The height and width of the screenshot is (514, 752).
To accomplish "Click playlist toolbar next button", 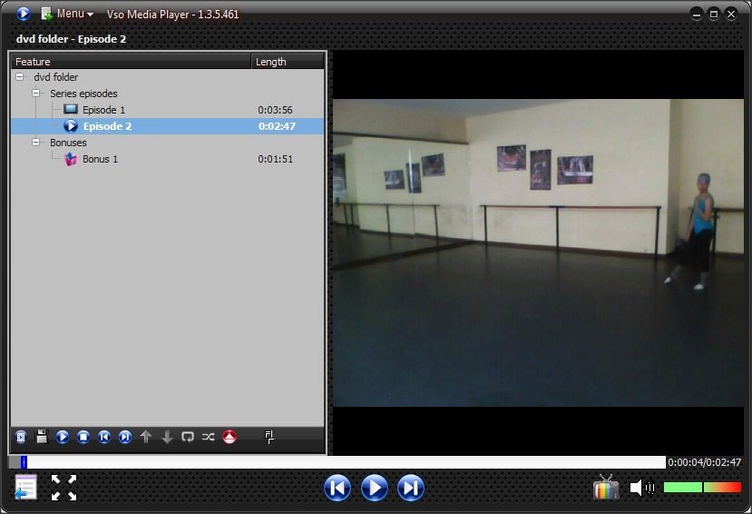I will 125,437.
